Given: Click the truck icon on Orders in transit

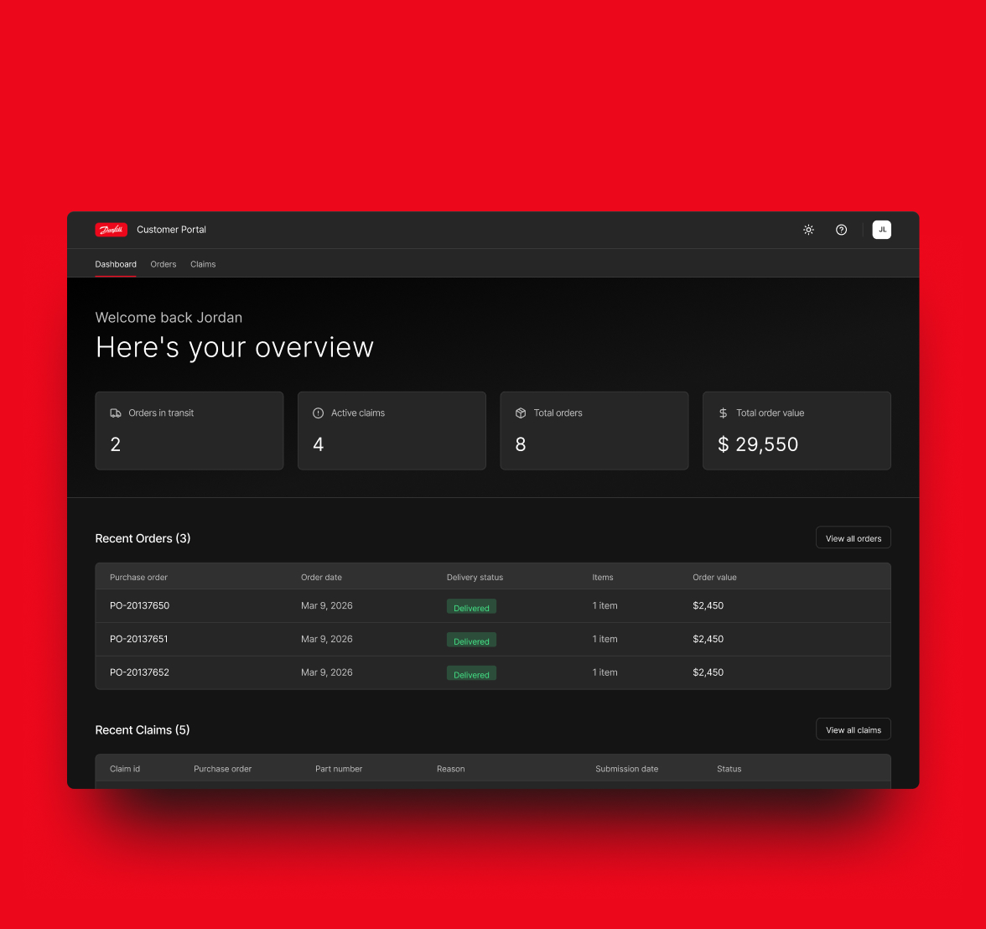Looking at the screenshot, I should [116, 413].
